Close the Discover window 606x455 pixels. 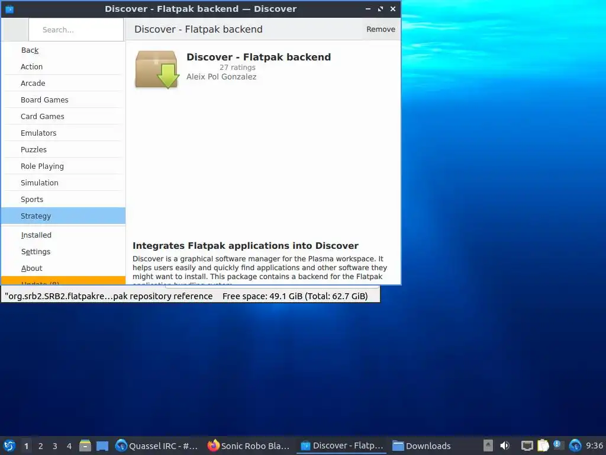pyautogui.click(x=393, y=9)
